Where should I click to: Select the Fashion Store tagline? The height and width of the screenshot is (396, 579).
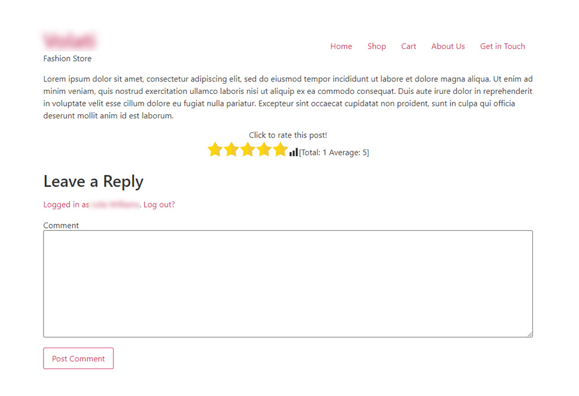point(67,59)
